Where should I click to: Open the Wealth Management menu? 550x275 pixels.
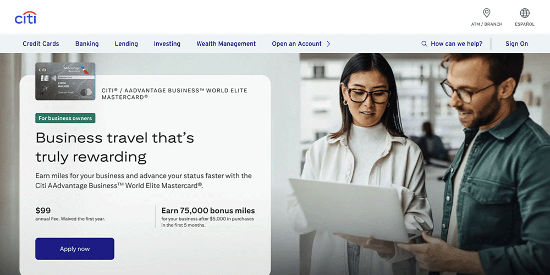pyautogui.click(x=226, y=44)
